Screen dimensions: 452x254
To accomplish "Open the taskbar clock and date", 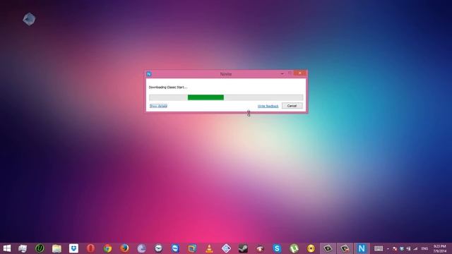I will coord(440,248).
